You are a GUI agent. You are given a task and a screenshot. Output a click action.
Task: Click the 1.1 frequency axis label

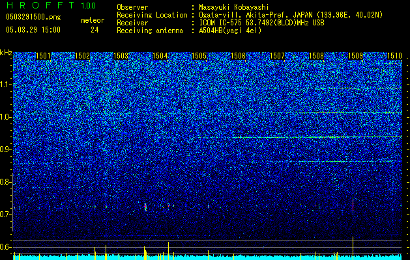pyautogui.click(x=6, y=84)
